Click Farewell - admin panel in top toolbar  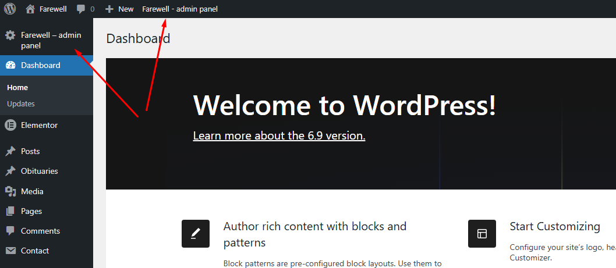click(x=180, y=9)
